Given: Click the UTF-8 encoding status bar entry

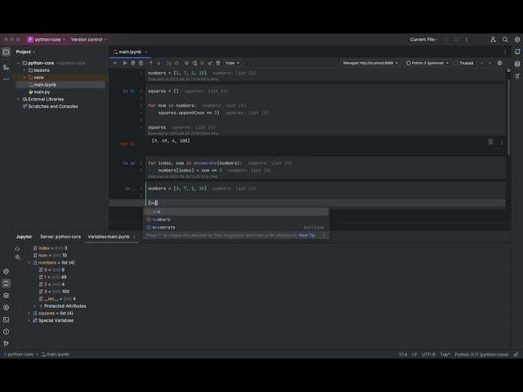Looking at the screenshot, I should 428,354.
